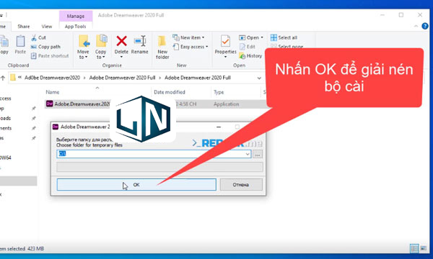
Task: Sort by the Name column header
Action: [x=53, y=92]
